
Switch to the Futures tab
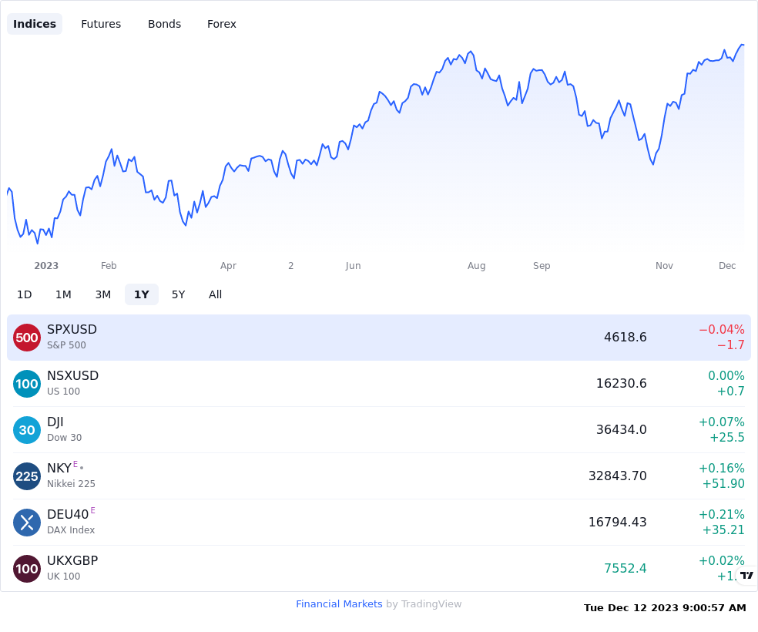pos(101,24)
